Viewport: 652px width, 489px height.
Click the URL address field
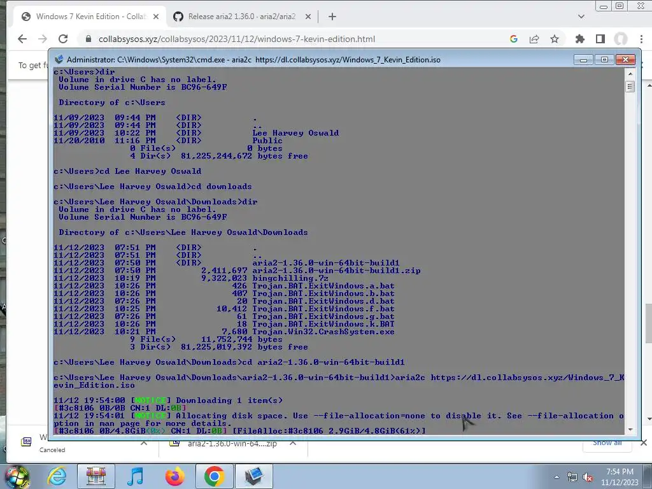(237, 39)
